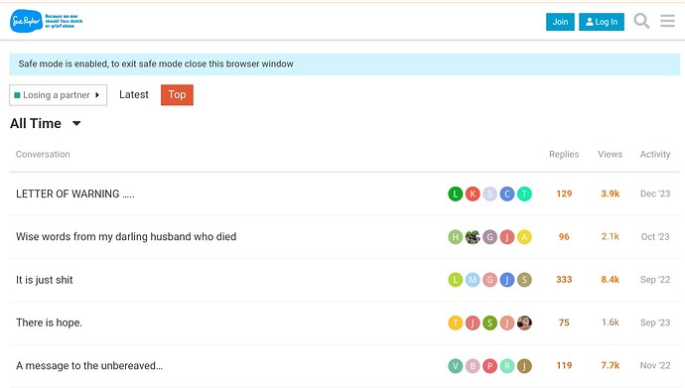Sort by the Replies column header
The width and height of the screenshot is (685, 388).
[564, 154]
